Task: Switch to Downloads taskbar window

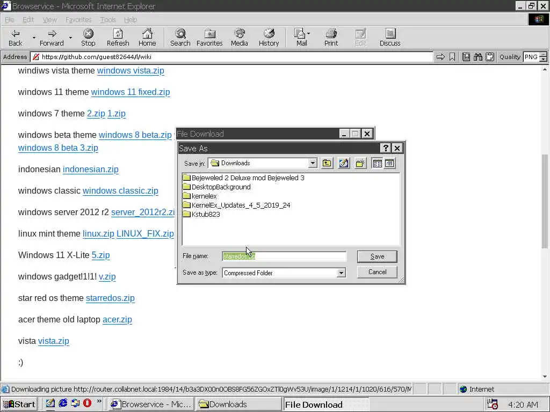Action: 238,404
